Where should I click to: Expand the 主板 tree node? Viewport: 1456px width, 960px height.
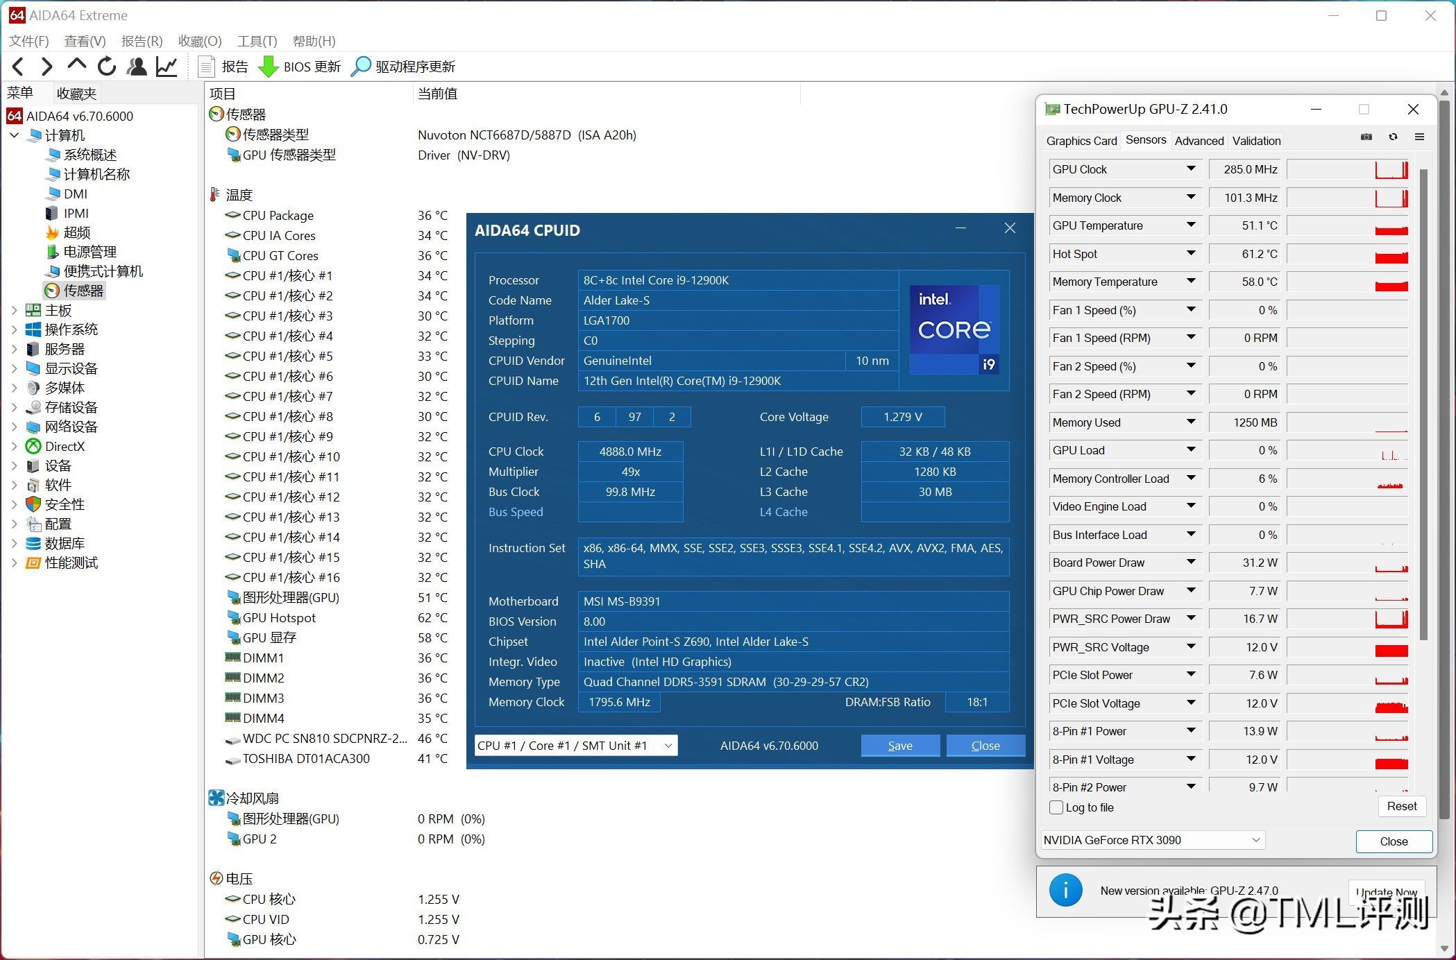15,310
